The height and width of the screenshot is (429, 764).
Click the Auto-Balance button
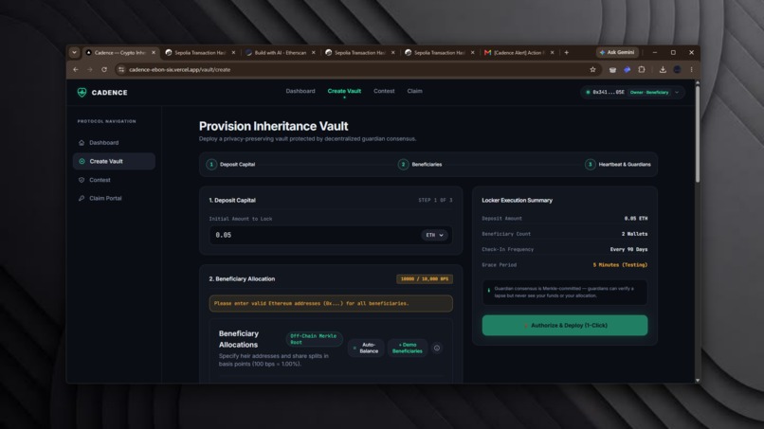(366, 348)
